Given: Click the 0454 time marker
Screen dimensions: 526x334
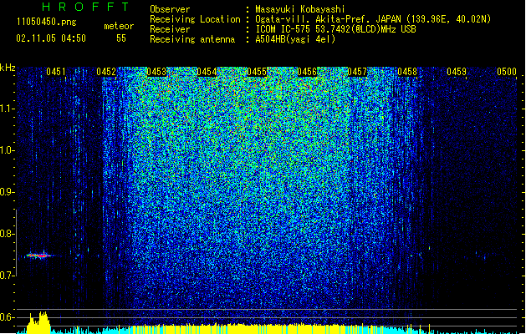Looking at the screenshot, I should coord(207,72).
